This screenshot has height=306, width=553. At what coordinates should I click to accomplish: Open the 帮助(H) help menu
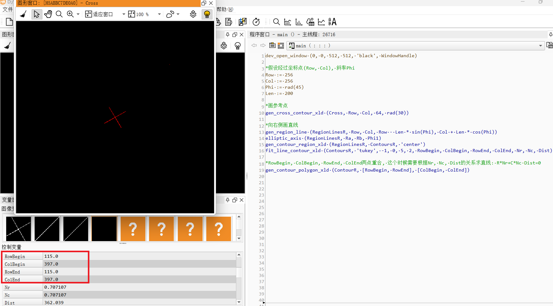point(225,9)
